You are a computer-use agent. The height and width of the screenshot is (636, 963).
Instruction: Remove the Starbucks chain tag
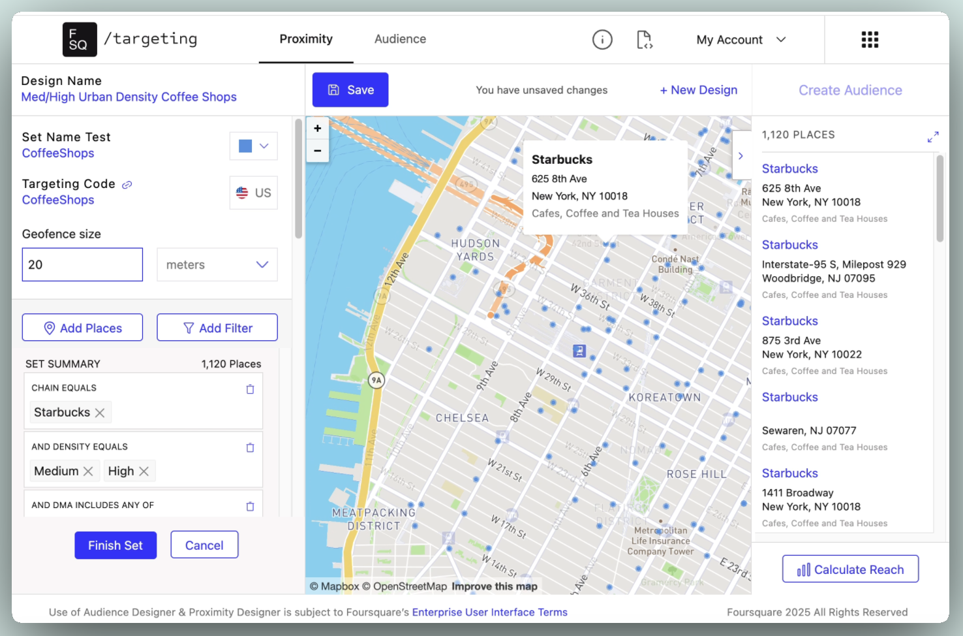[x=100, y=413]
